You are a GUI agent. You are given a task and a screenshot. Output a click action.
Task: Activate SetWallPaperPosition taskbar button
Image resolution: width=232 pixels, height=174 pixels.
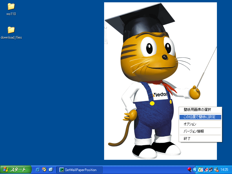[x=79, y=170]
